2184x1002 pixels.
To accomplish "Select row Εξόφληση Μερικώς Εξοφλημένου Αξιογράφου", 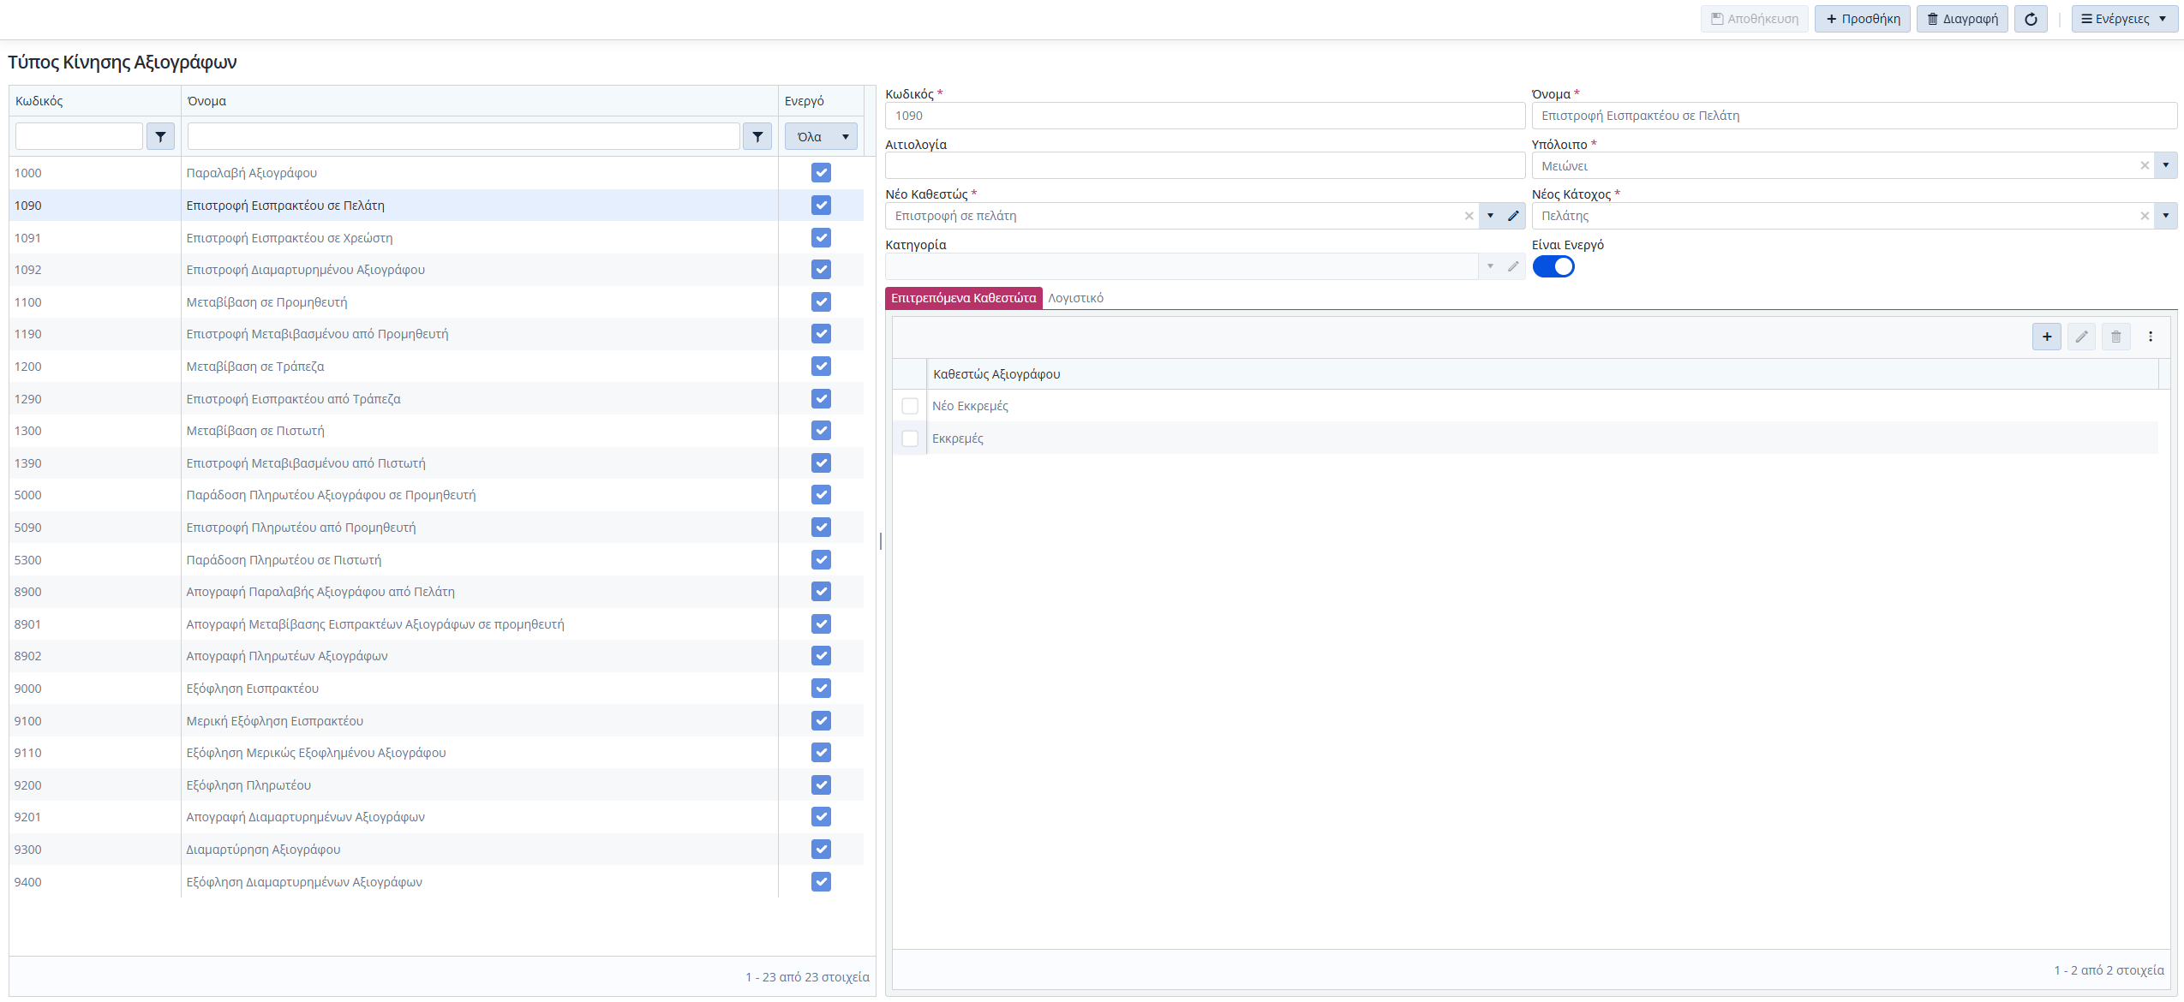I will [436, 753].
